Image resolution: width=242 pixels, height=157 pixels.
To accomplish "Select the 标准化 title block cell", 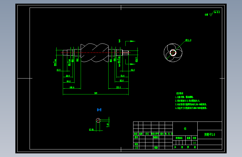I will [156, 137].
